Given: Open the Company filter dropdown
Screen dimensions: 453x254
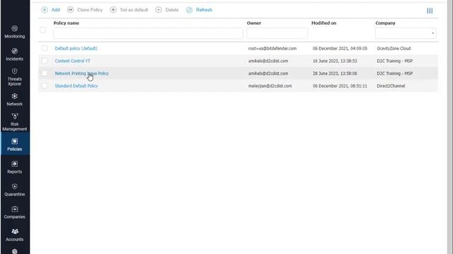Looking at the screenshot, I should [x=406, y=33].
